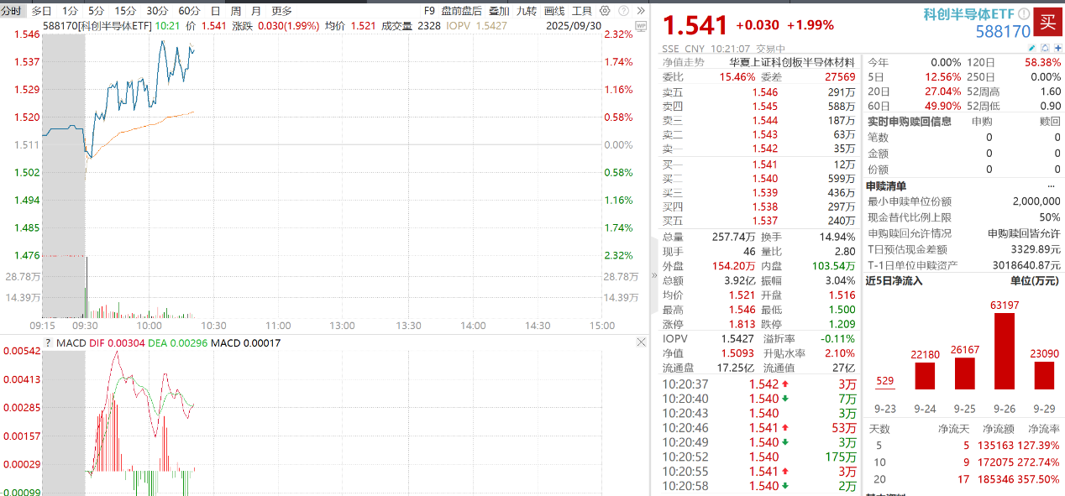
Task: Add 588170 to watchlist with blue plus icon
Action: [1058, 48]
